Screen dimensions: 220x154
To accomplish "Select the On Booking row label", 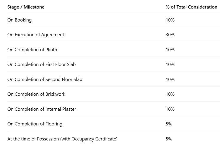I will tap(19, 20).
